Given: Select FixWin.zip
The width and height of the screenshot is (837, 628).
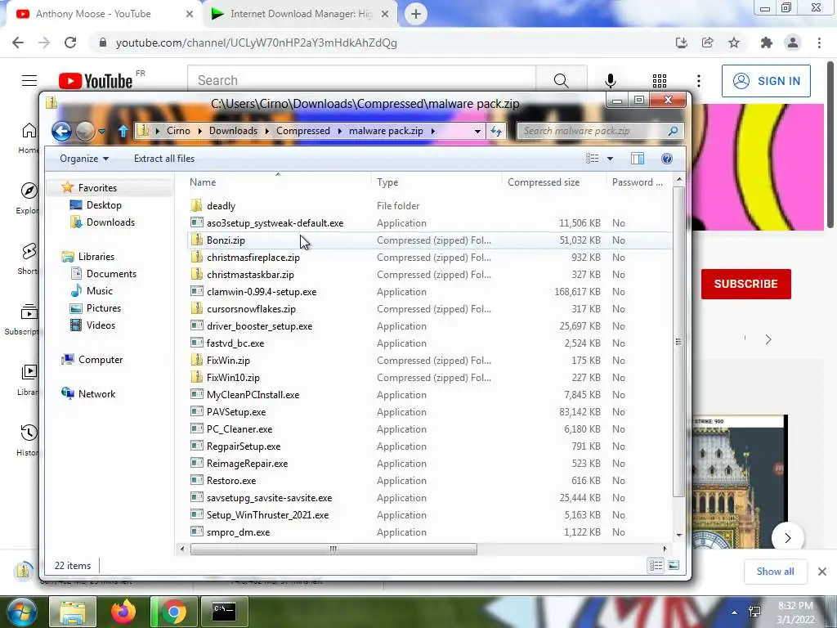Looking at the screenshot, I should pos(229,361).
